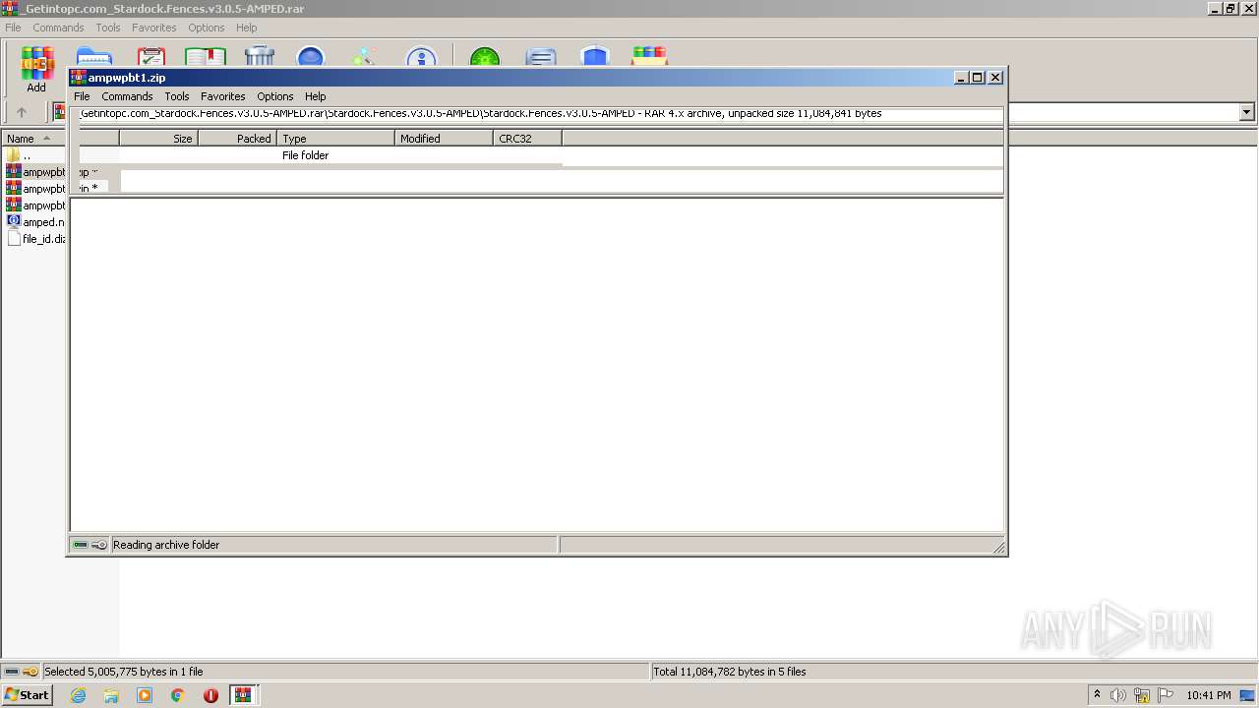Open File menu in main WinRAR window
This screenshot has height=708, width=1259.
[13, 28]
